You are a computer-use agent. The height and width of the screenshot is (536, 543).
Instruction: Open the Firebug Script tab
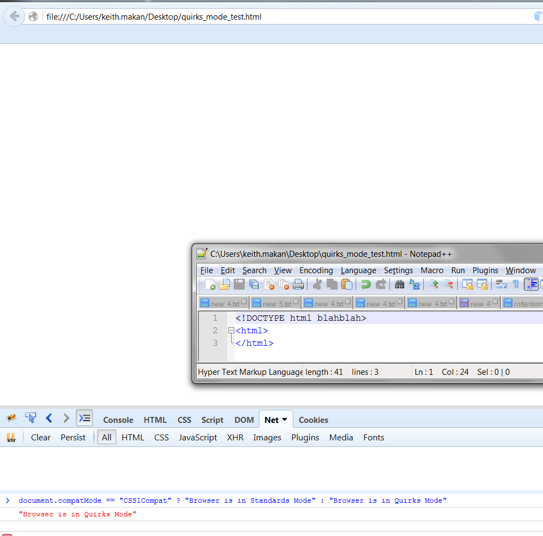(213, 420)
